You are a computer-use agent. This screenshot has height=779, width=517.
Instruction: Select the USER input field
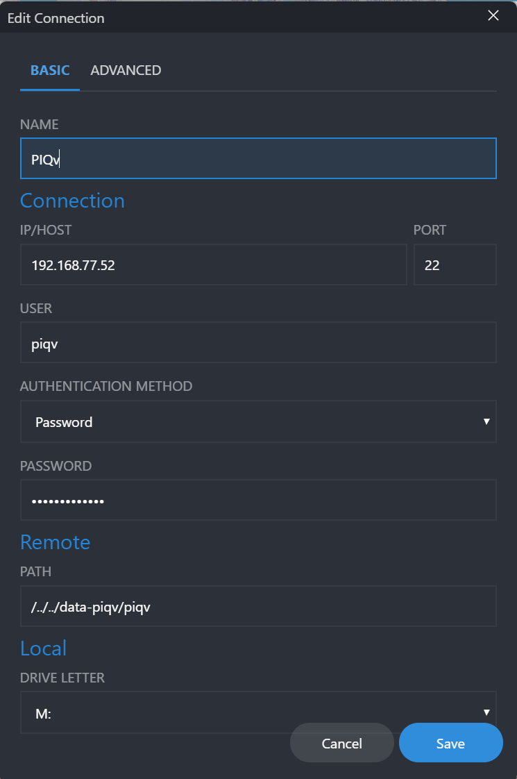pos(258,342)
